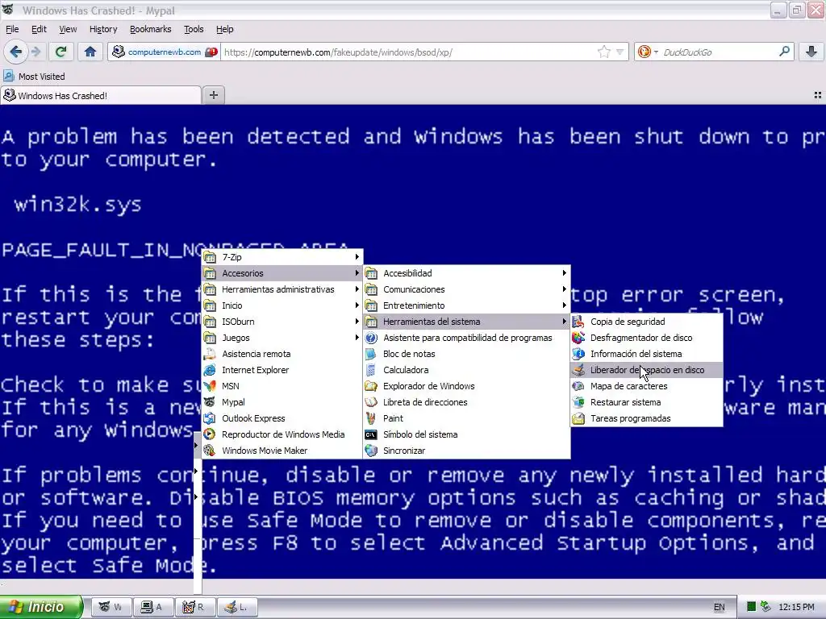Launch Paint from Accesorios menu

(x=467, y=418)
